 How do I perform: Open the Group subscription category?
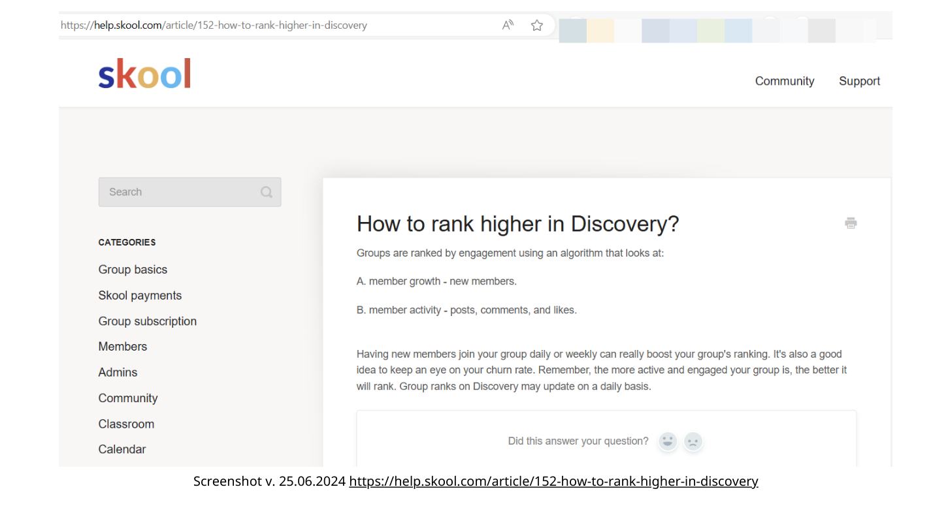[148, 321]
